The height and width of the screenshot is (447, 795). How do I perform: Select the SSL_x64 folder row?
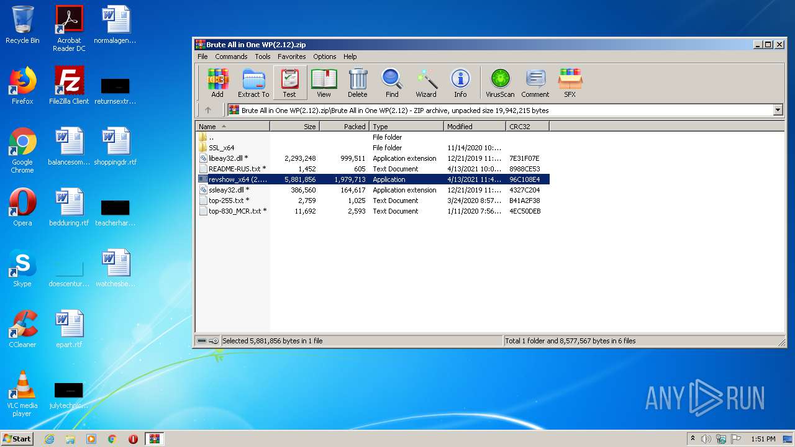click(373, 148)
